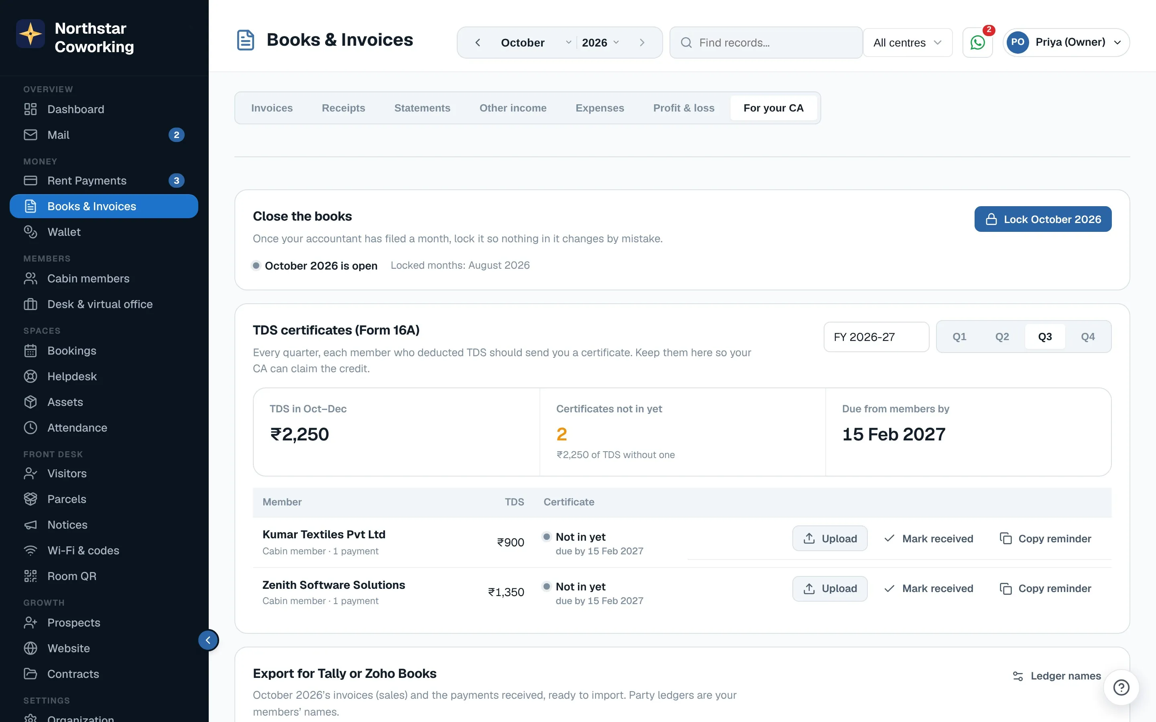
Task: Open Cabin members in the sidebar
Action: click(x=104, y=278)
